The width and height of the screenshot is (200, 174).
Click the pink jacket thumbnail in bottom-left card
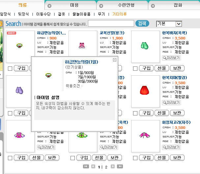point(19,135)
